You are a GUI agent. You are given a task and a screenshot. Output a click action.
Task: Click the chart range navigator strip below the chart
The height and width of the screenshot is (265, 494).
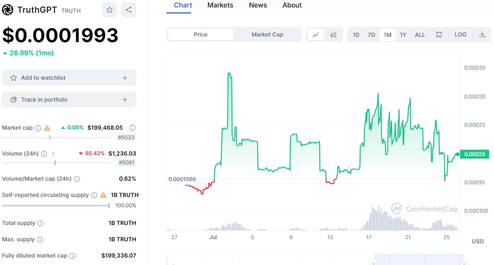315,260
